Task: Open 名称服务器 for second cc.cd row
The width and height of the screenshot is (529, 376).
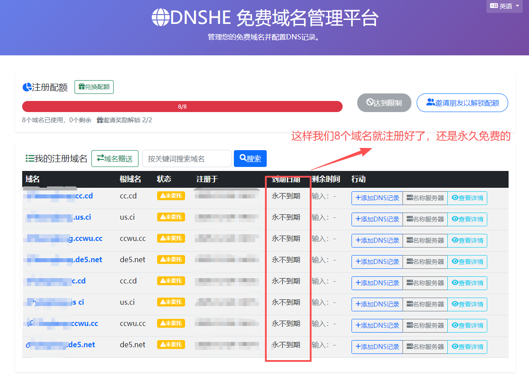Action: [x=425, y=283]
